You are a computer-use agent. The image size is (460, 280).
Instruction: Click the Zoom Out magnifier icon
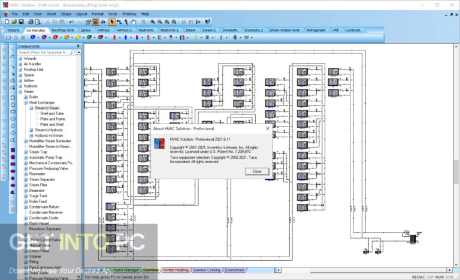(159, 22)
